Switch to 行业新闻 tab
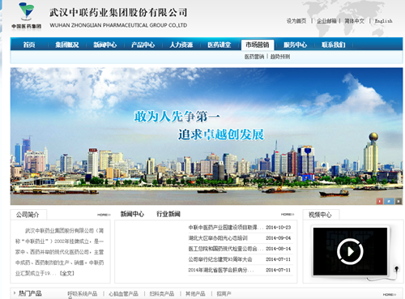This screenshot has width=405, height=299. click(168, 214)
